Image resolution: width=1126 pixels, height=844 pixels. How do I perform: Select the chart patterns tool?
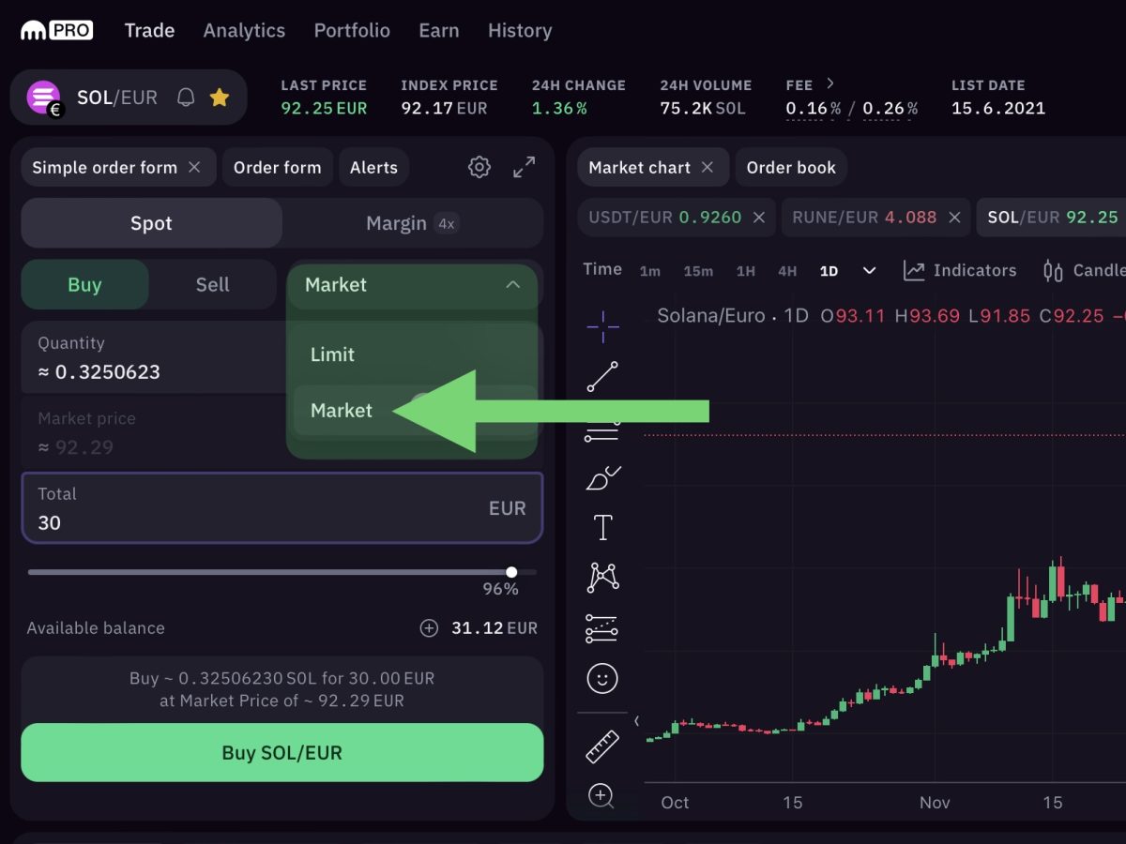[x=602, y=577]
